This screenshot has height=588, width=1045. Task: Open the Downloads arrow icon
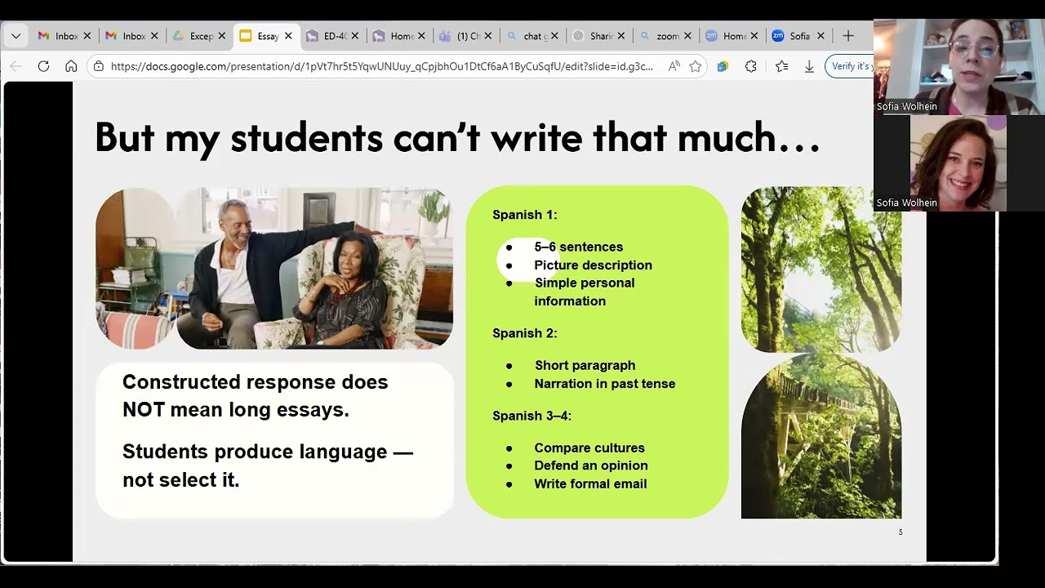(x=809, y=66)
